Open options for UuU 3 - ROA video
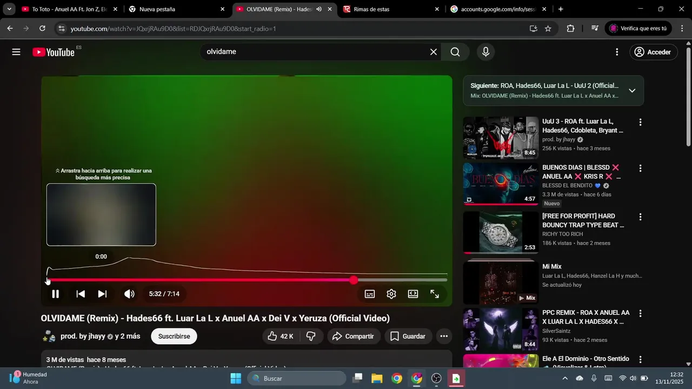 640,123
